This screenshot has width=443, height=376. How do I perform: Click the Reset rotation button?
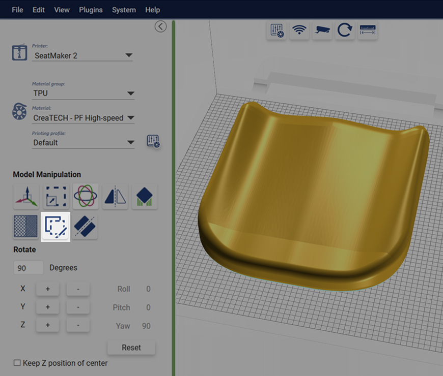coord(131,348)
